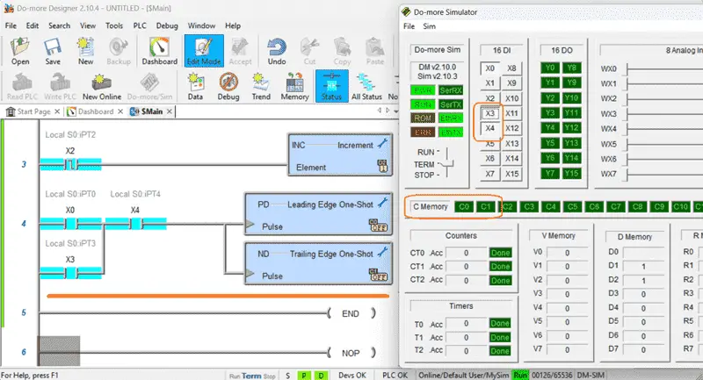This screenshot has width=703, height=380.
Task: Click the New Online toolbar icon
Action: (x=102, y=87)
